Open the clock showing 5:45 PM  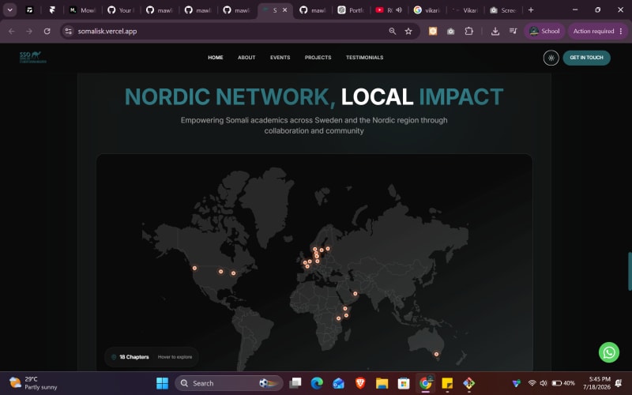(596, 383)
